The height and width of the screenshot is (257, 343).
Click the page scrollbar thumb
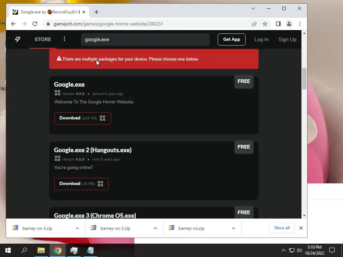click(304, 79)
